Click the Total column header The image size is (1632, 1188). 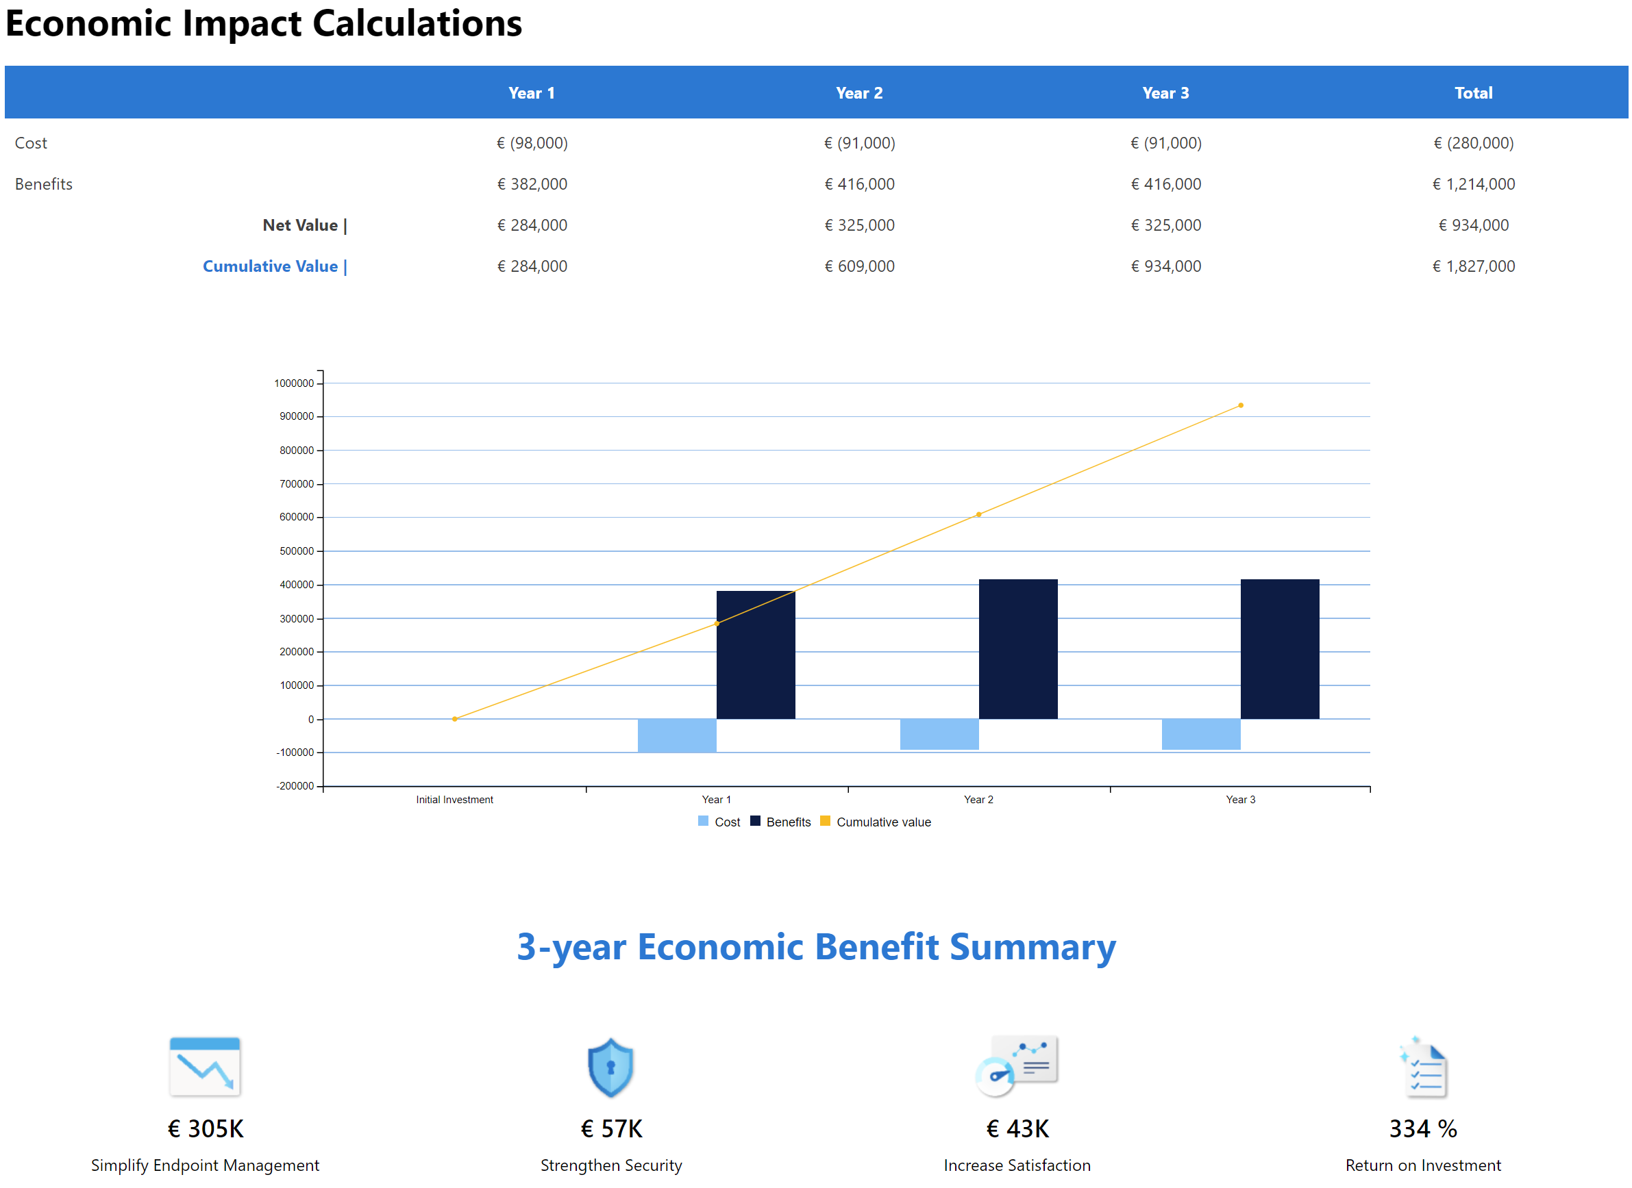pos(1474,92)
